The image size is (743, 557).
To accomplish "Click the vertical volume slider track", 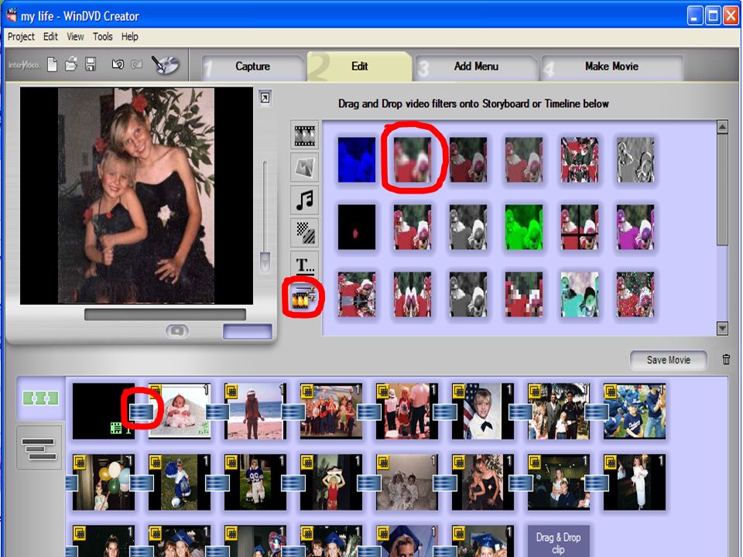I will [x=265, y=207].
